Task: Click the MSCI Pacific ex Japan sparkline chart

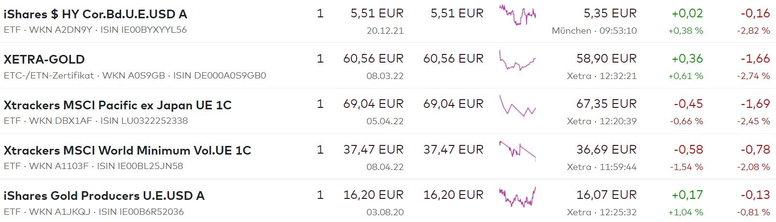Action: coord(517,106)
